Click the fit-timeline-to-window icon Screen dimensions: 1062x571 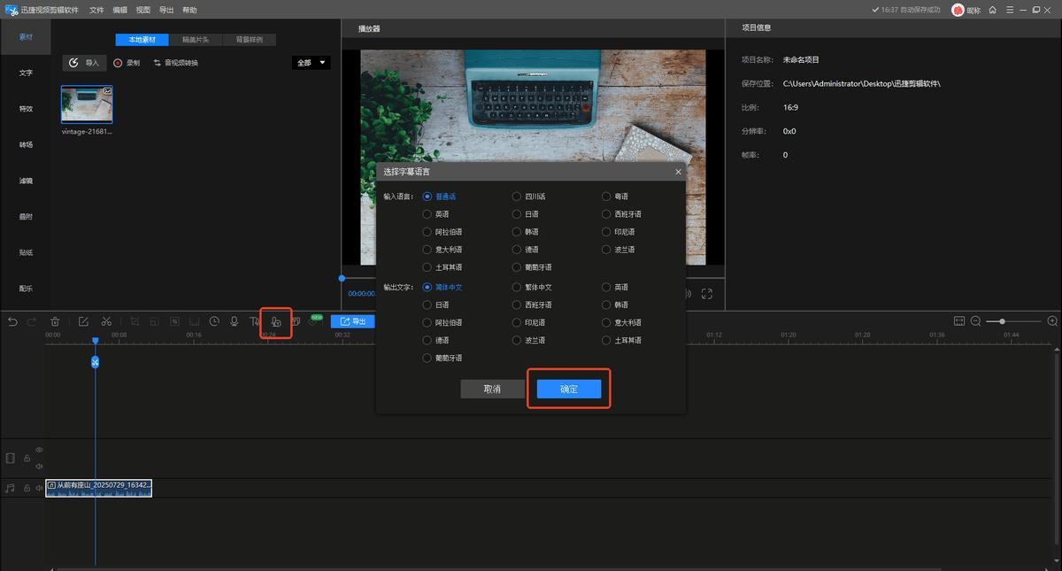tap(958, 320)
